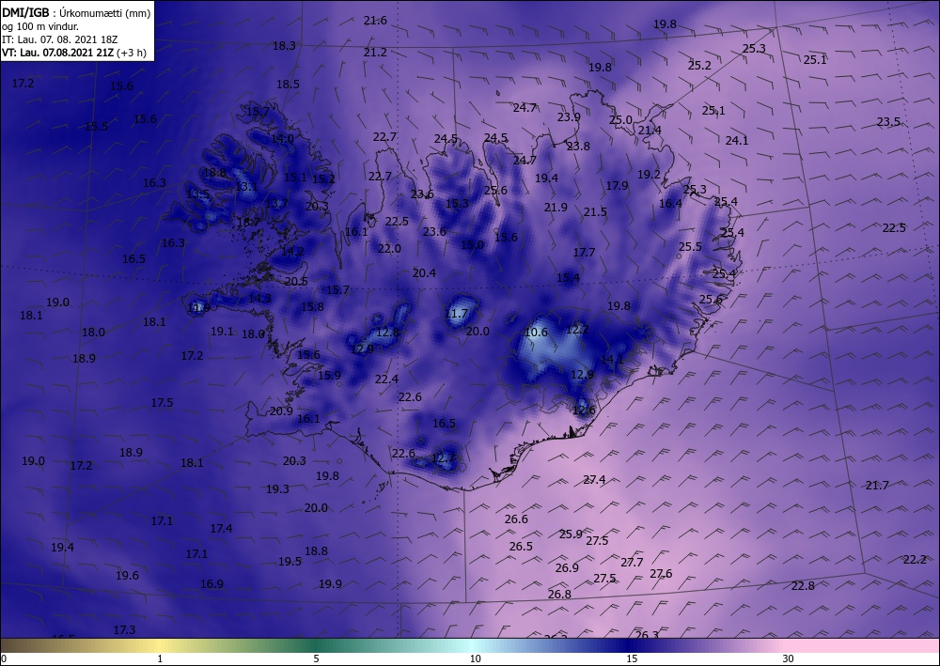Click the '23.5' value in the northeast
The height and width of the screenshot is (666, 940).
888,121
